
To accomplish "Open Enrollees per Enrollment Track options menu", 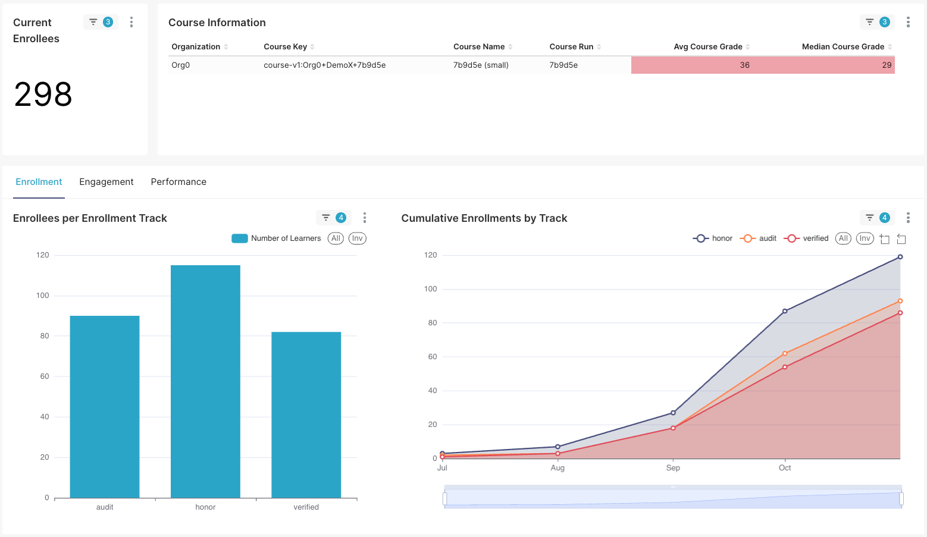I will [x=364, y=218].
